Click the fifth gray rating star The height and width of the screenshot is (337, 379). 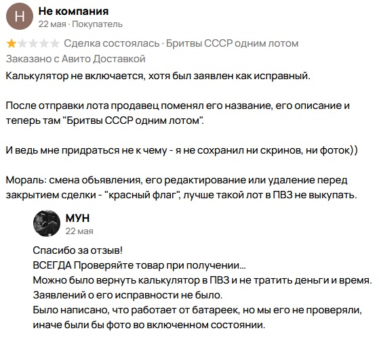click(x=55, y=44)
